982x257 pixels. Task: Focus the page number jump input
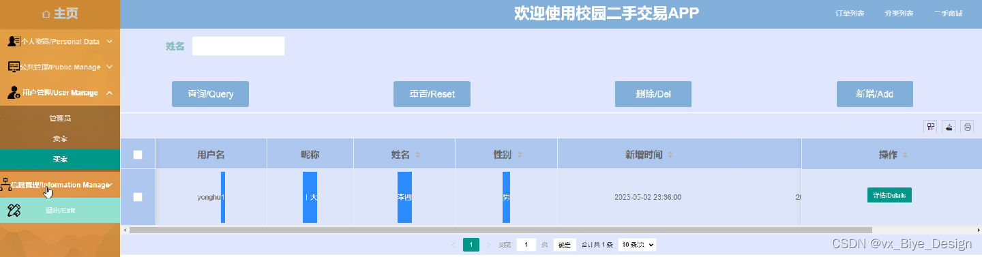526,244
